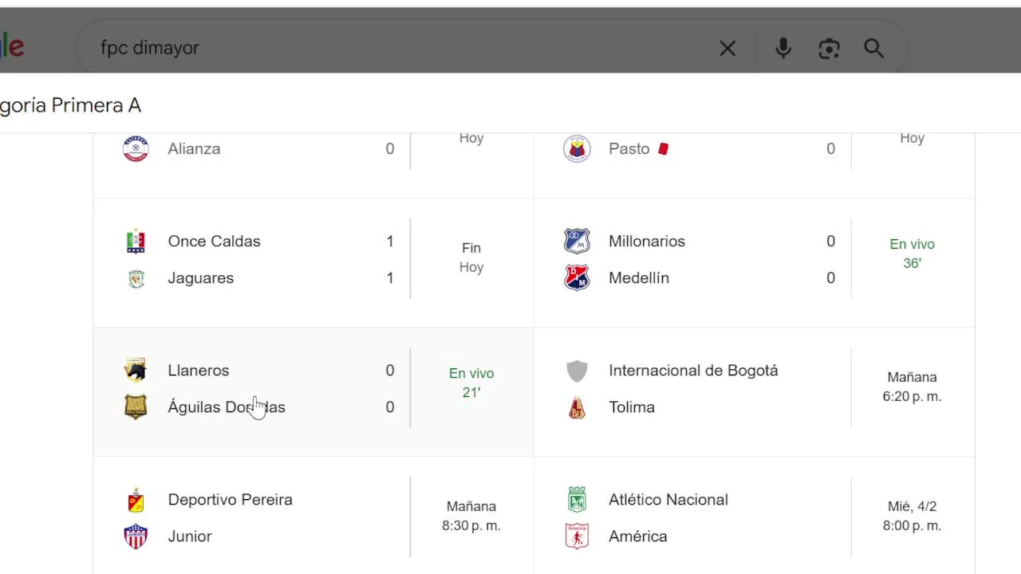Start voice search with microphone icon
The image size is (1021, 574).
pyautogui.click(x=783, y=49)
